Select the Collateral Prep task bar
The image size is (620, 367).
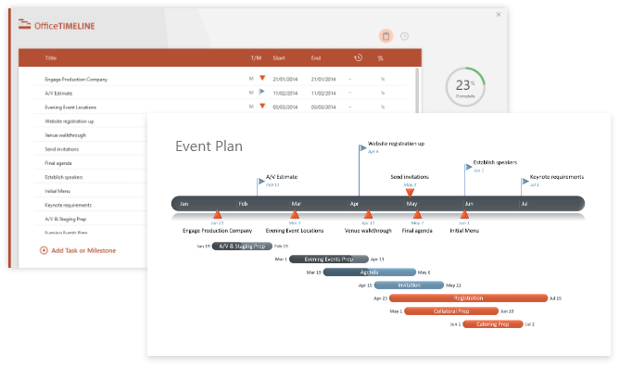[451, 311]
